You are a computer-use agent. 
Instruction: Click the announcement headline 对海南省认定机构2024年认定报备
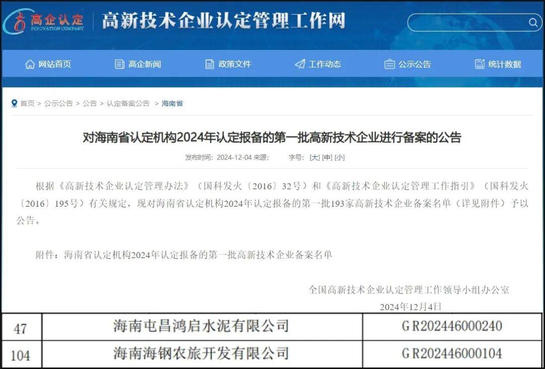pos(272,138)
